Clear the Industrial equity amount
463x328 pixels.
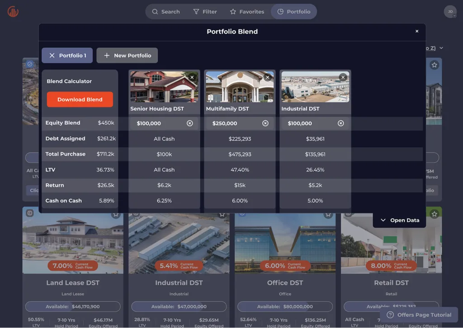pos(341,123)
